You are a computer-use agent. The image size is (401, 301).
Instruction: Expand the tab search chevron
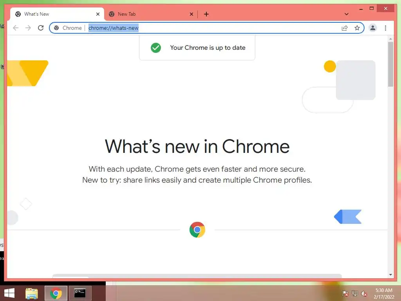coord(346,14)
